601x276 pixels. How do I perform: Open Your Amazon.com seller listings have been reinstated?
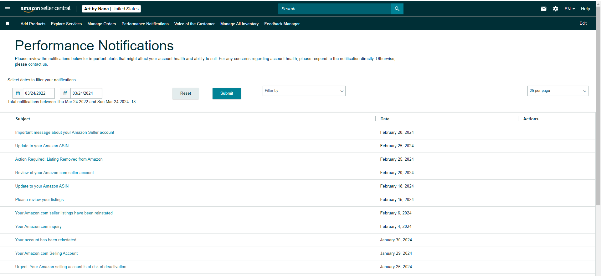coord(64,213)
